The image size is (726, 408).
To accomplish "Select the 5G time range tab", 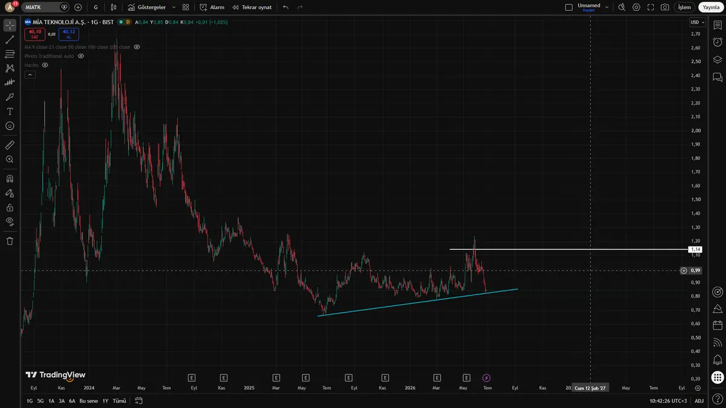I will [41, 401].
